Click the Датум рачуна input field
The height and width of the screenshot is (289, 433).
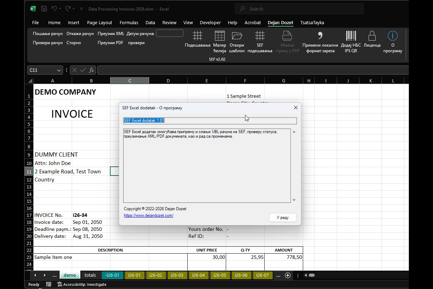170,33
